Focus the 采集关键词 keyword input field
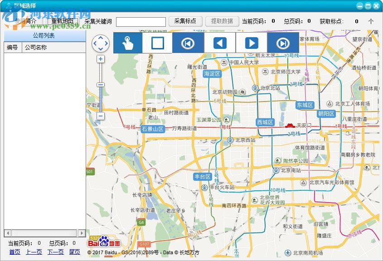 [x=141, y=22]
